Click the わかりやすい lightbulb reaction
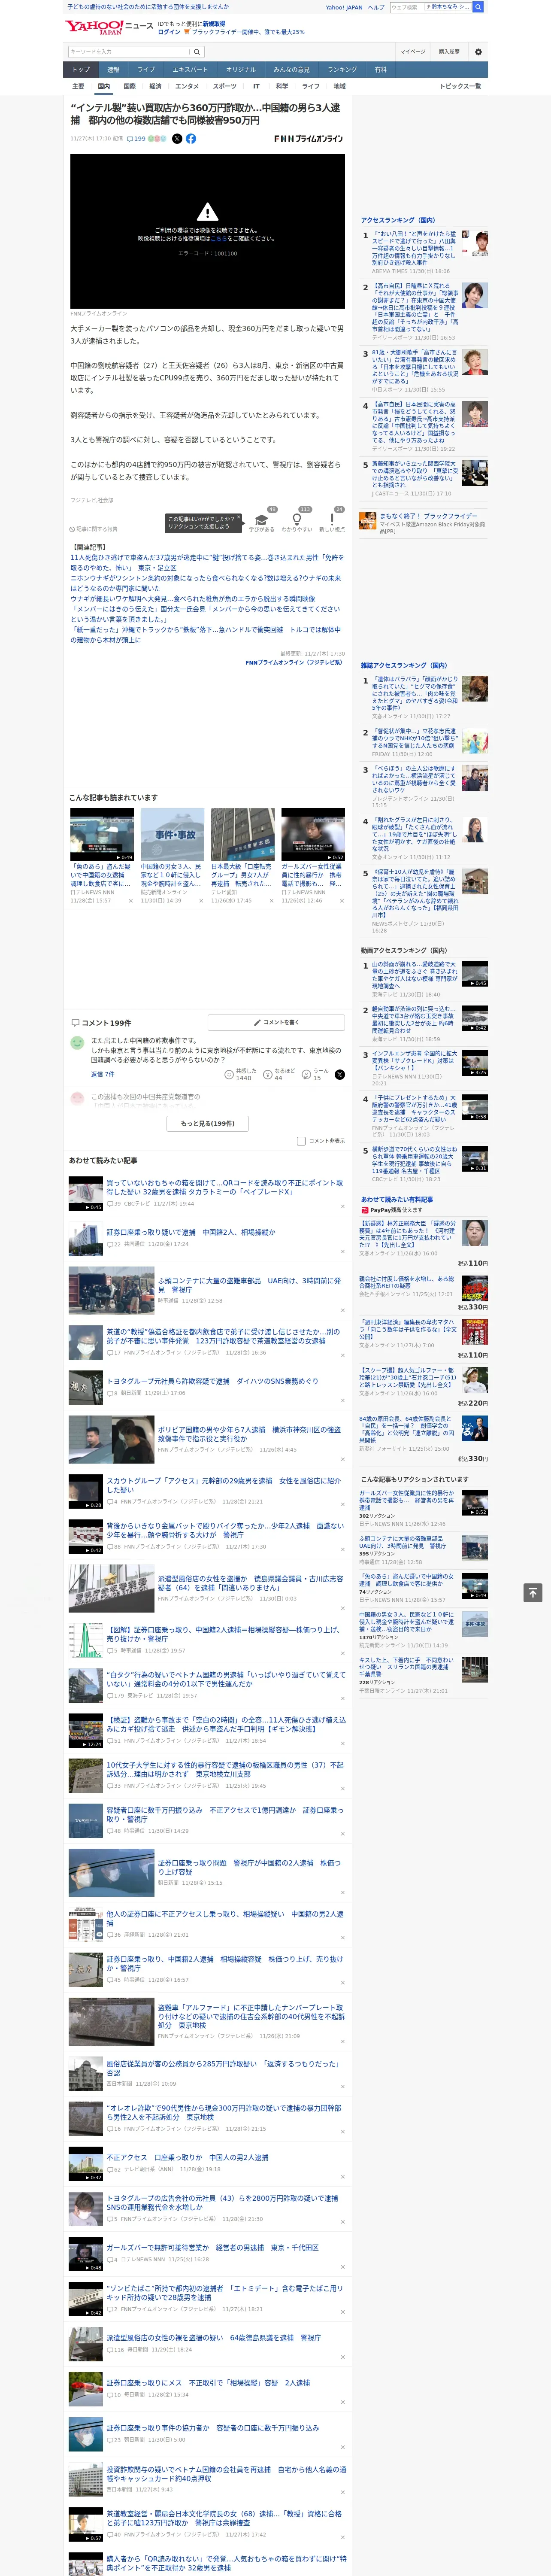The image size is (551, 2576). [x=297, y=521]
